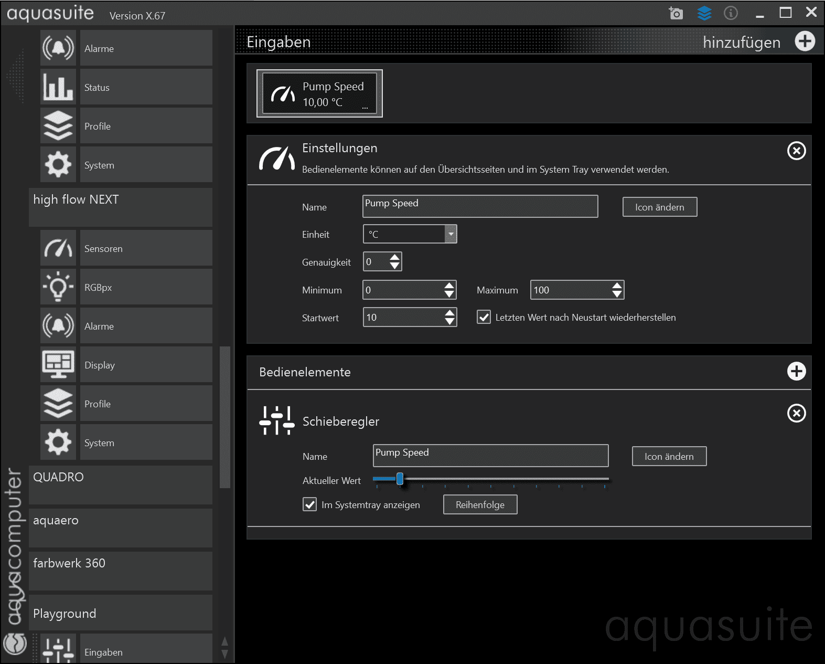Click the Aktueller Wert slider track

pyautogui.click(x=491, y=479)
